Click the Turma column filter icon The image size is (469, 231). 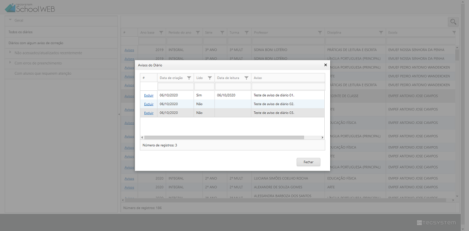[x=246, y=33]
